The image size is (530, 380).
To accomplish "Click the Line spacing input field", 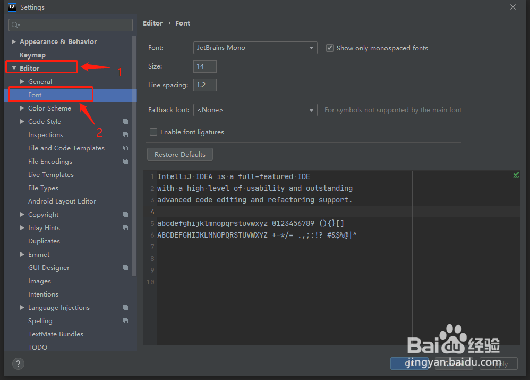I will 205,85.
